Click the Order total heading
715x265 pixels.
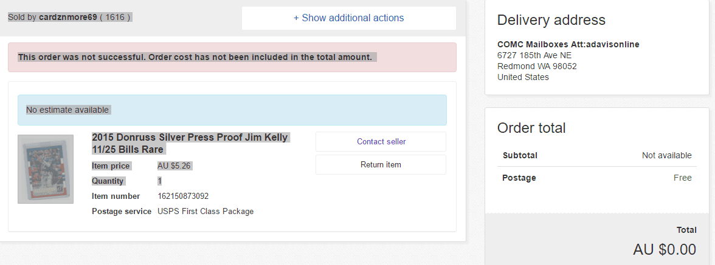coord(531,128)
